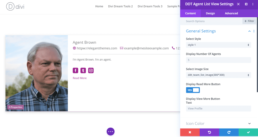Click the green checkmark save button

pos(248,132)
